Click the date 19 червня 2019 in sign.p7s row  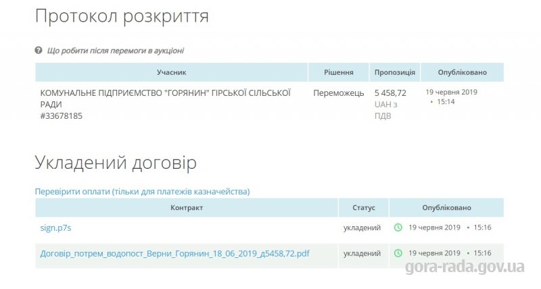point(434,228)
